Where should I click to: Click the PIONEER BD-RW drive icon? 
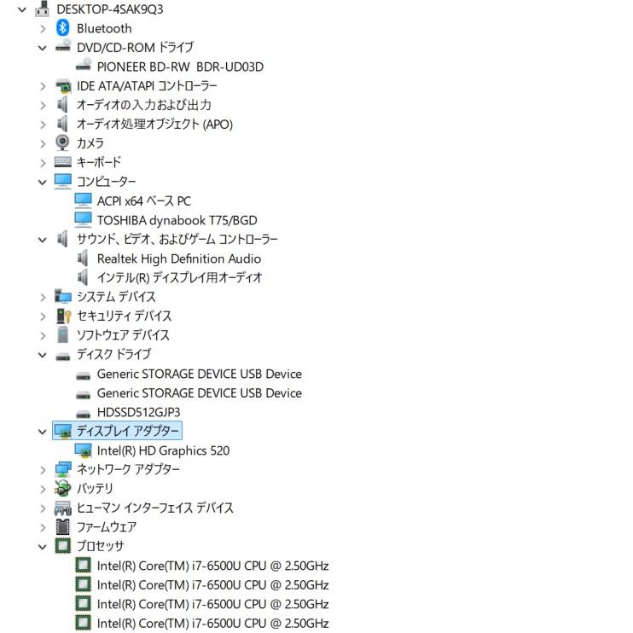coord(83,66)
